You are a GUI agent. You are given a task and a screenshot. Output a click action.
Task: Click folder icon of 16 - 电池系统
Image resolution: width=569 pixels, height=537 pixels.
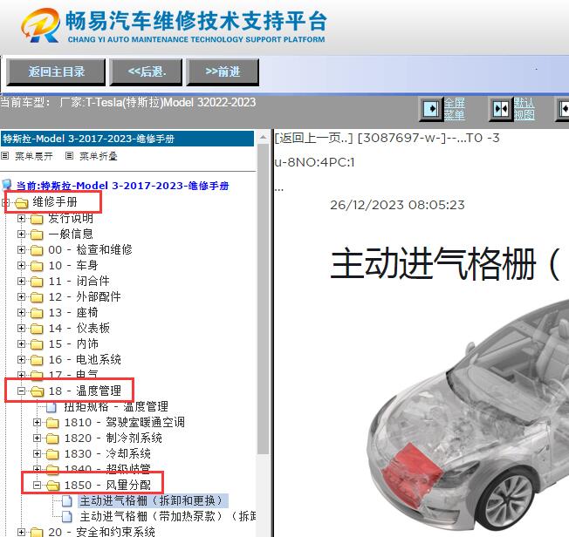(x=37, y=360)
